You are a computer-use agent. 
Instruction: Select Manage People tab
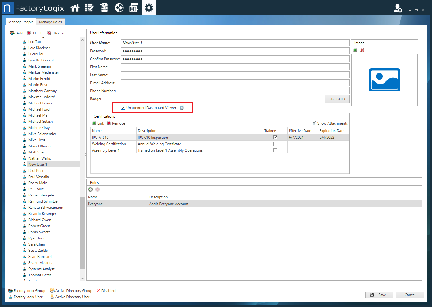point(21,22)
